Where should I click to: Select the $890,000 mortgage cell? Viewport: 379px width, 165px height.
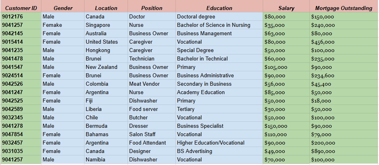(x=344, y=151)
